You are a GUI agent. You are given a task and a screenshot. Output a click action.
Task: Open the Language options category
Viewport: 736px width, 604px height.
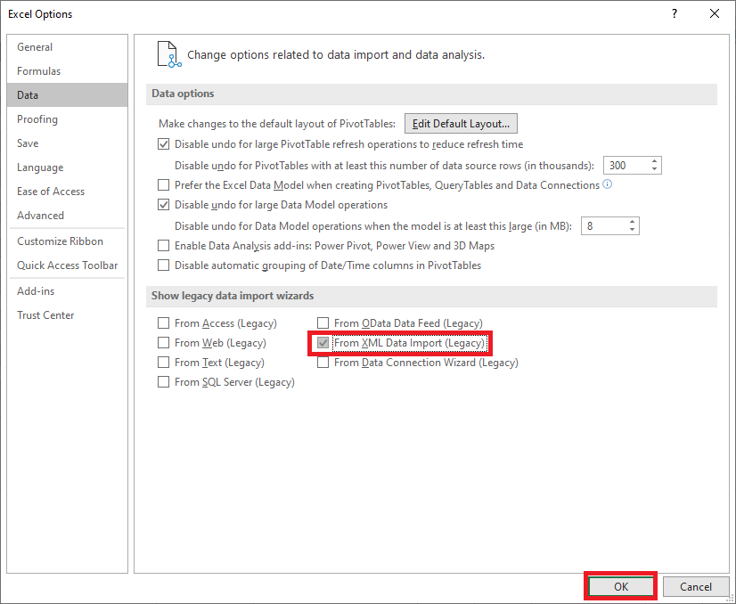coord(67,167)
